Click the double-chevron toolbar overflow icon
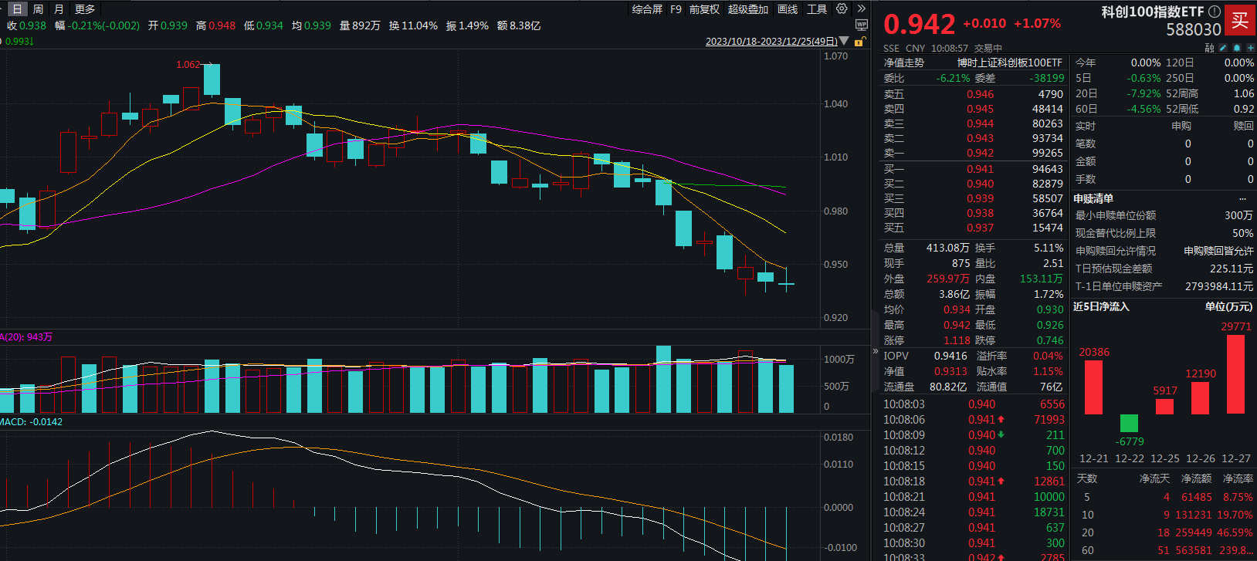1257x561 pixels. pyautogui.click(x=862, y=9)
